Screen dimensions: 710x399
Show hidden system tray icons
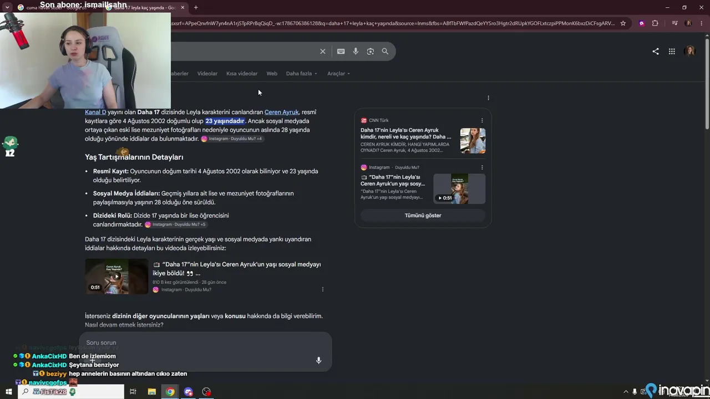[626, 392]
